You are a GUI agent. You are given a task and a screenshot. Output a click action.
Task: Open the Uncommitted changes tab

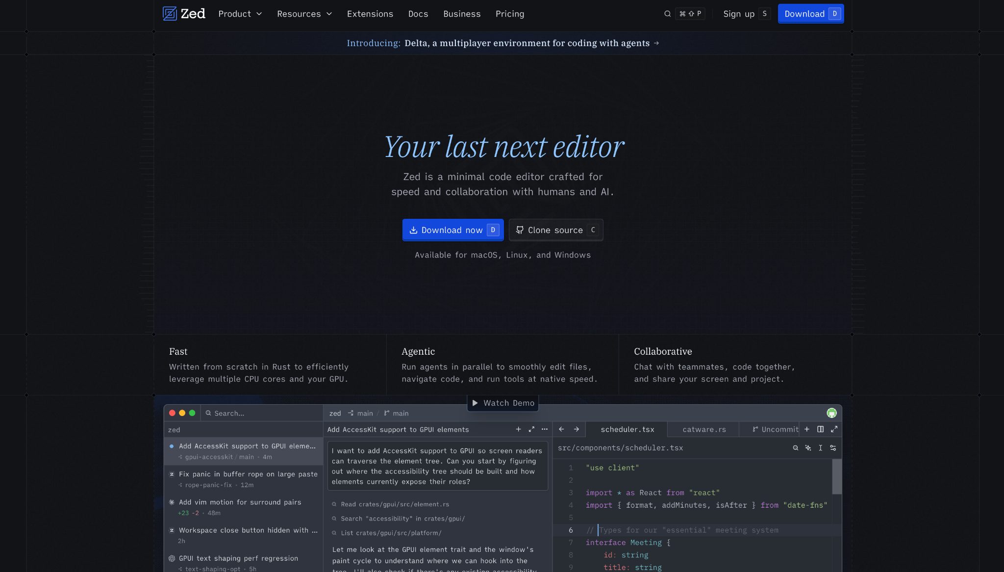(x=769, y=429)
